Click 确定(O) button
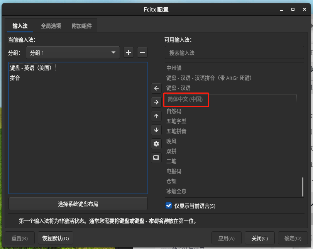313x249 pixels. pyautogui.click(x=293, y=238)
